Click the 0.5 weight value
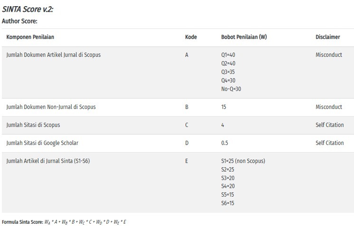354x226 pixels. coord(224,143)
